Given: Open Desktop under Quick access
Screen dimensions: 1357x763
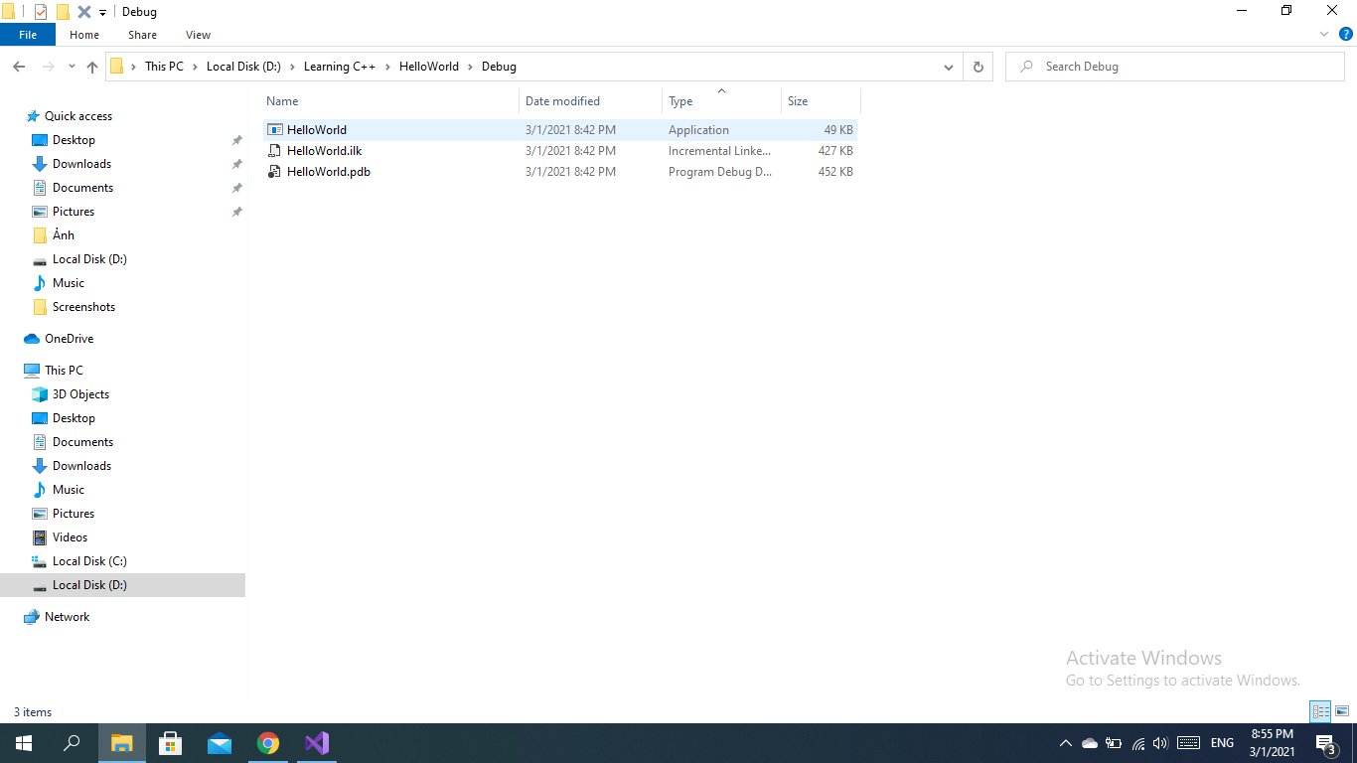Looking at the screenshot, I should (74, 140).
